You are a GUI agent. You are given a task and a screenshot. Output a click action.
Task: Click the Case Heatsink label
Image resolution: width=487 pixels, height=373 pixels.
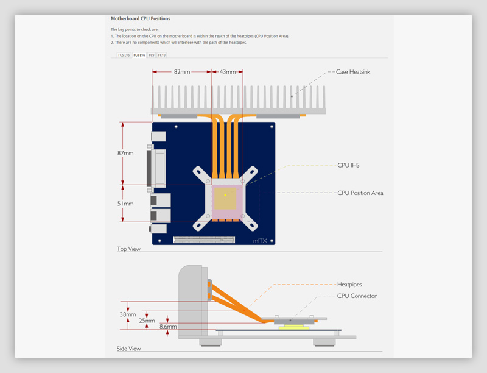coord(352,72)
